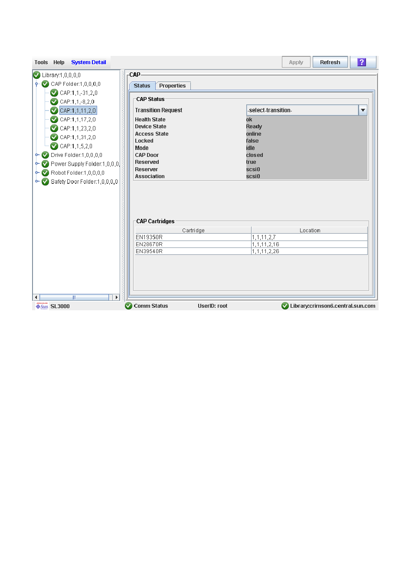Viewport: 412px width, 563px height.
Task: Select Library:1,0,0,0,0 root node
Action: coord(61,75)
